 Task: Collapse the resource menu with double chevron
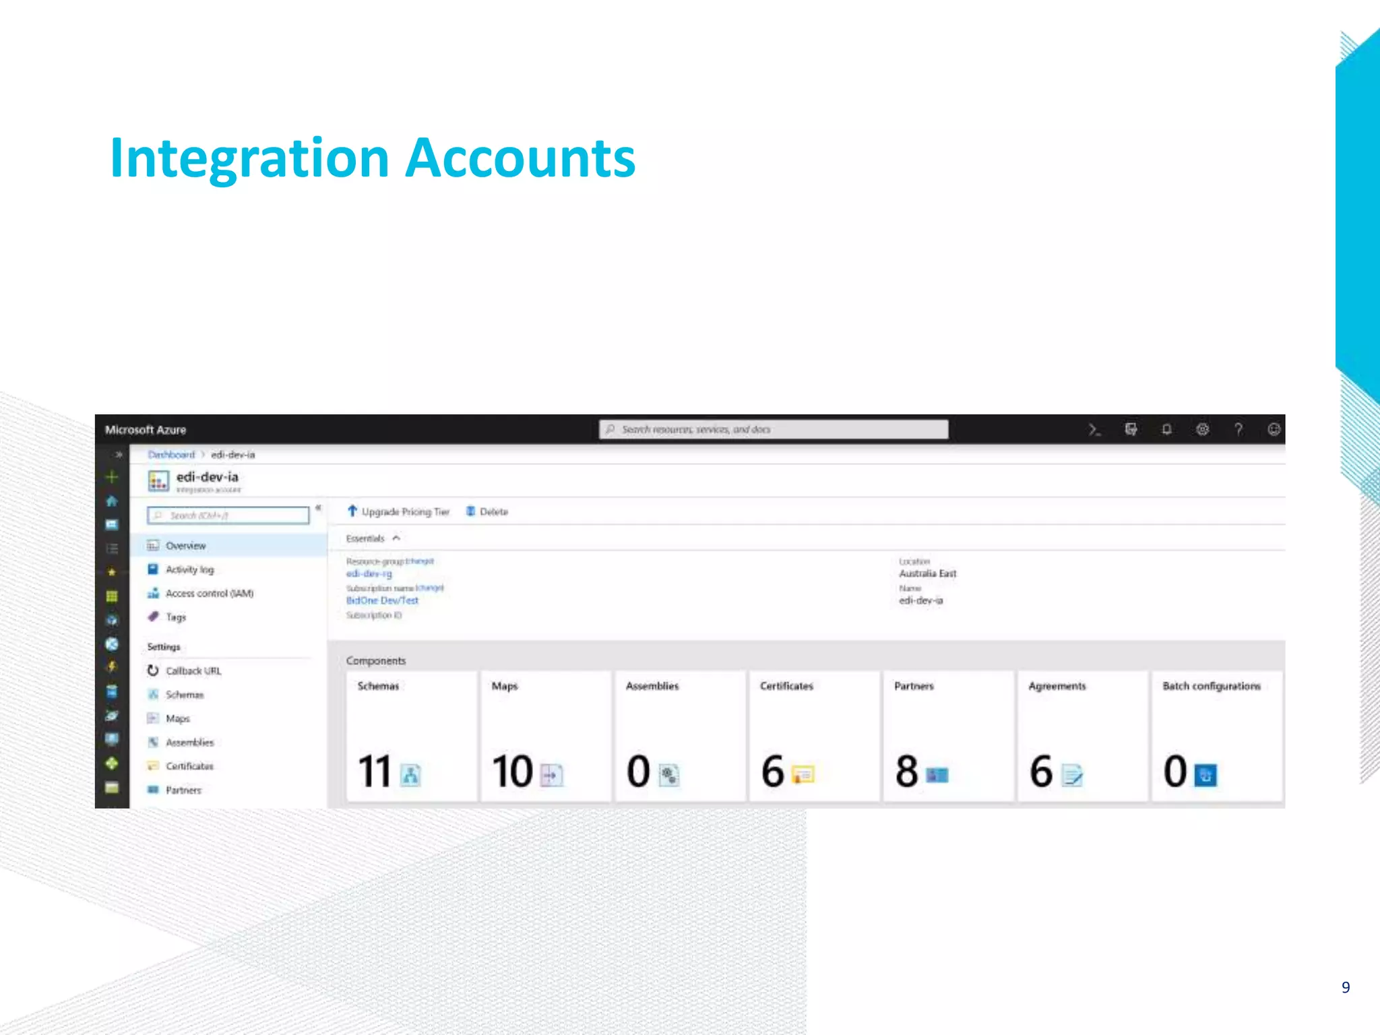318,509
